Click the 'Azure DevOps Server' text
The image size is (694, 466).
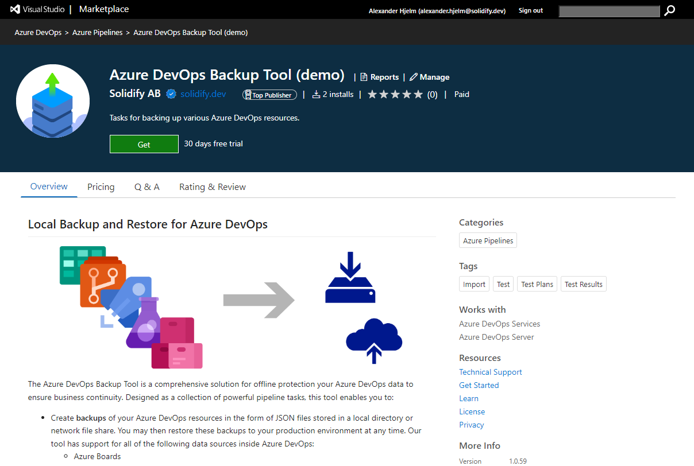496,337
